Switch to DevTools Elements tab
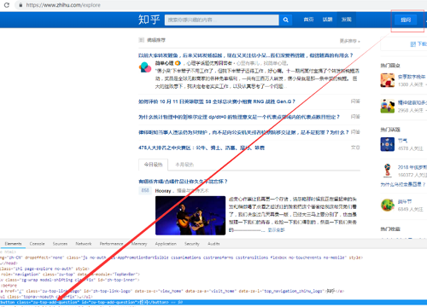Viewport: 427px width, 307px height. [13, 244]
